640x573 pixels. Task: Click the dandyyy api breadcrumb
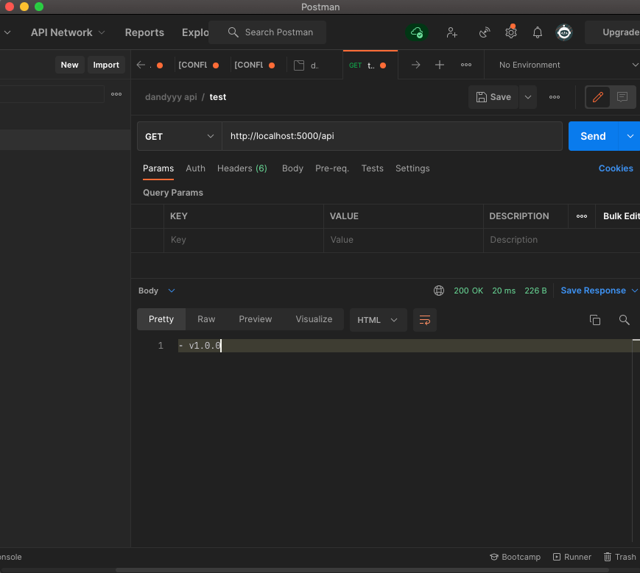click(x=171, y=97)
